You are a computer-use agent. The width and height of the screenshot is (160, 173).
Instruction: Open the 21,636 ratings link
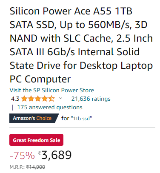point(91,99)
